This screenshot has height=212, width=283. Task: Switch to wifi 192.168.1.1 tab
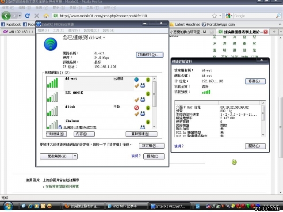click(x=18, y=32)
